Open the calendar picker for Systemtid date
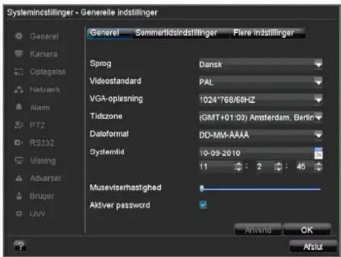Screen dimensions: 341x257 coord(318,153)
